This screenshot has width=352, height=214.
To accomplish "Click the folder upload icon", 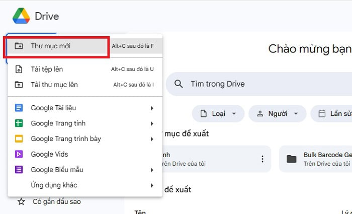I will point(19,85).
